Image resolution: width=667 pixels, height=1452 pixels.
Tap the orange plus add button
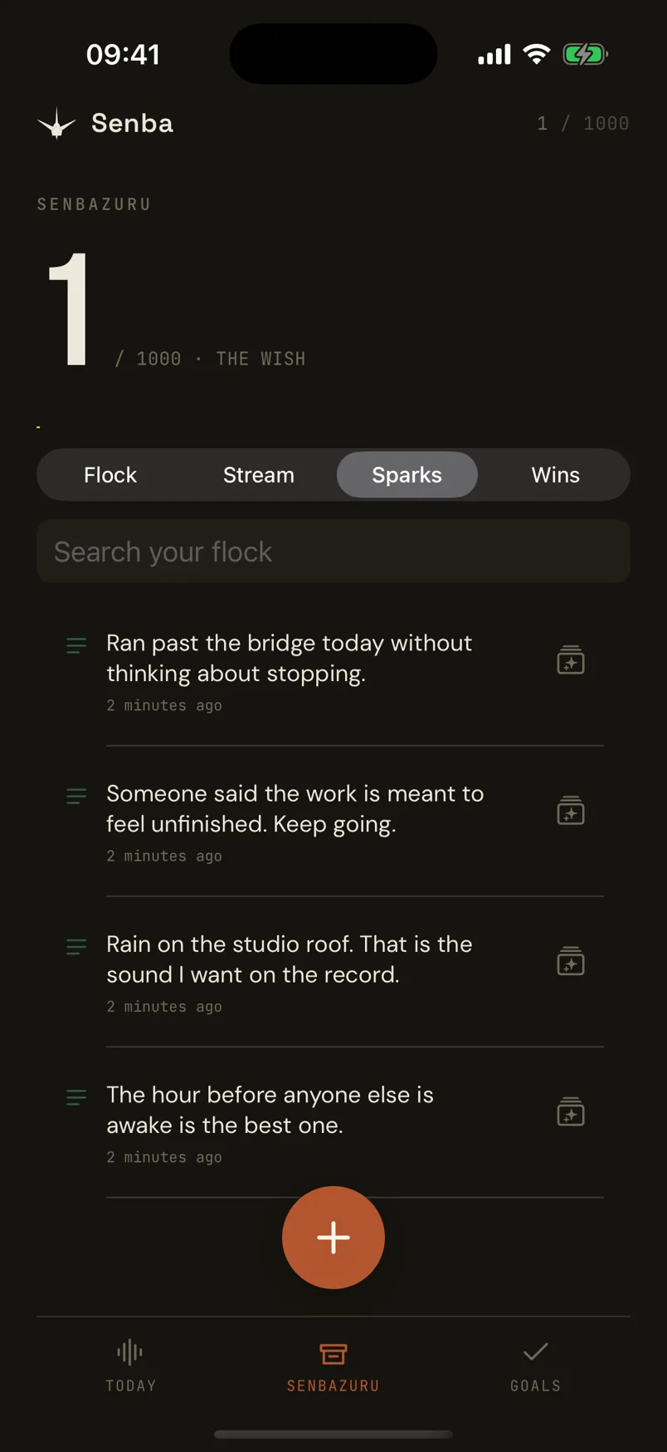[x=333, y=1238]
